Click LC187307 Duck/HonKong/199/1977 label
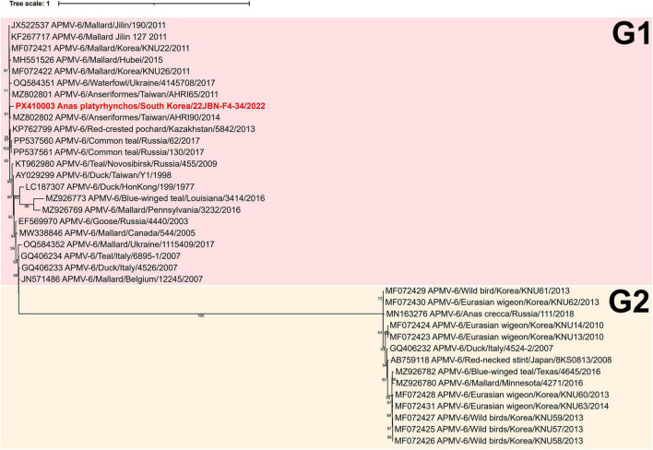This screenshot has height=450, width=653. coord(110,187)
